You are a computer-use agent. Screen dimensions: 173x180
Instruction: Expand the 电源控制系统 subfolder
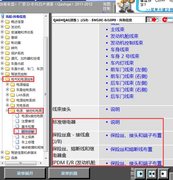7,100
